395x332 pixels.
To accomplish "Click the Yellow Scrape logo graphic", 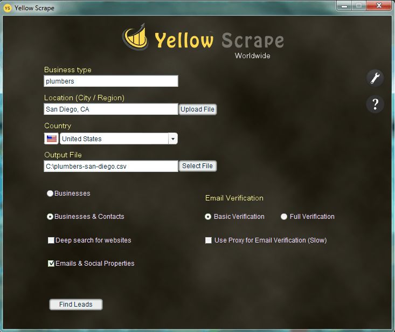I will (135, 37).
